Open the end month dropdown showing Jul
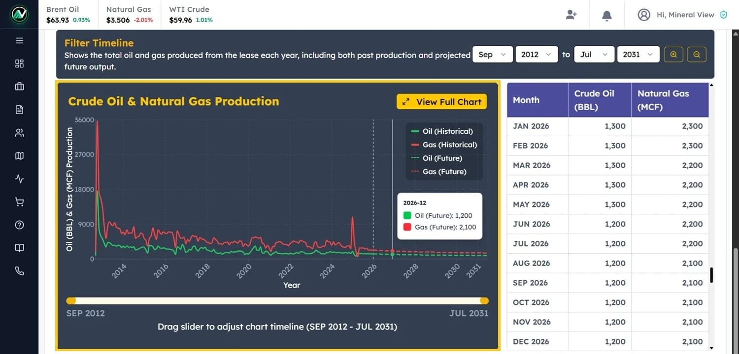This screenshot has width=739, height=354. pos(594,55)
